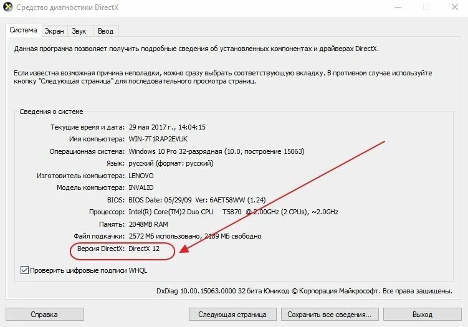The height and width of the screenshot is (327, 468).
Task: Open the Звук tab
Action: (x=79, y=31)
